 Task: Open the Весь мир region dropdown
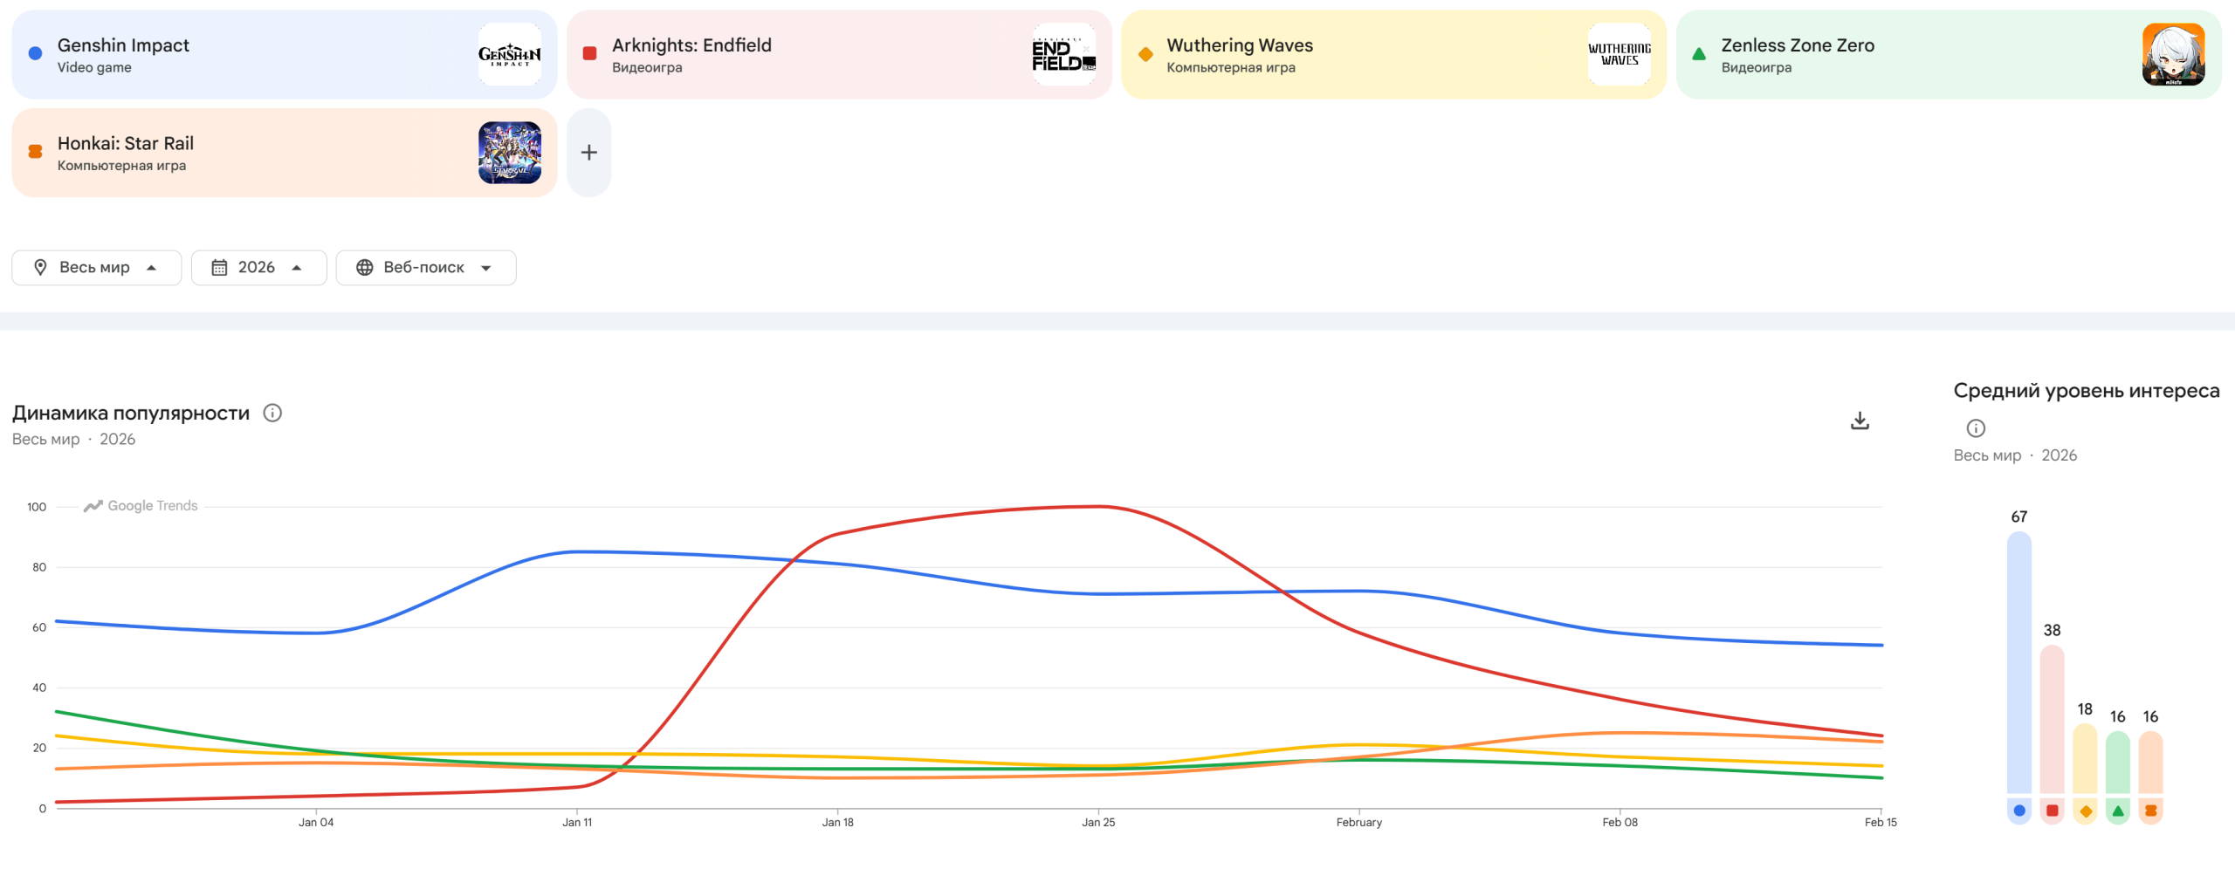tap(96, 268)
